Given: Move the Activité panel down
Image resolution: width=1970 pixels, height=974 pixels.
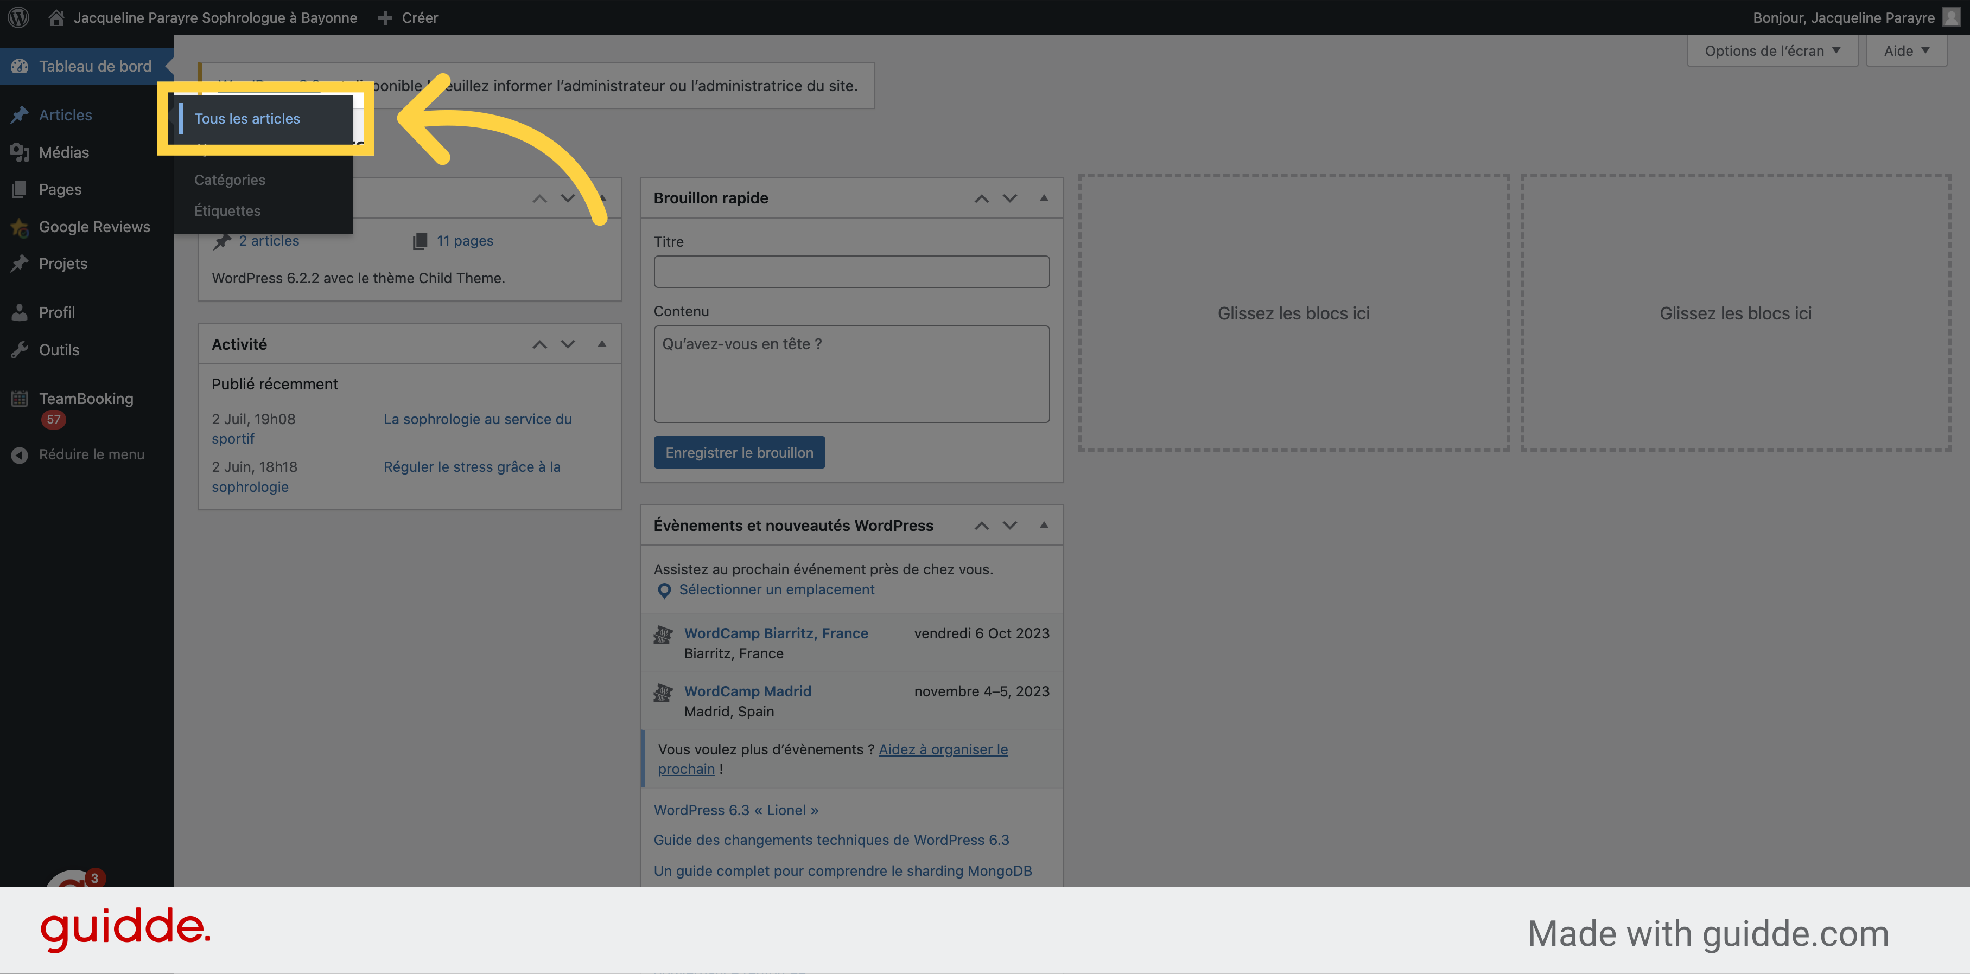Looking at the screenshot, I should coord(568,344).
